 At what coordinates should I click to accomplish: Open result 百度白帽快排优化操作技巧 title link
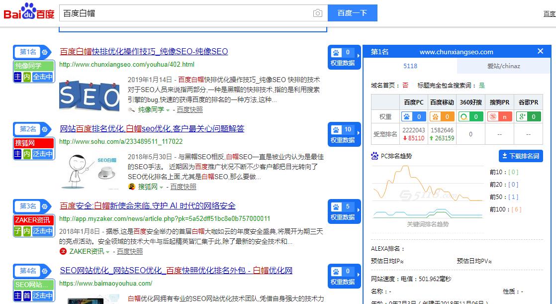click(144, 51)
